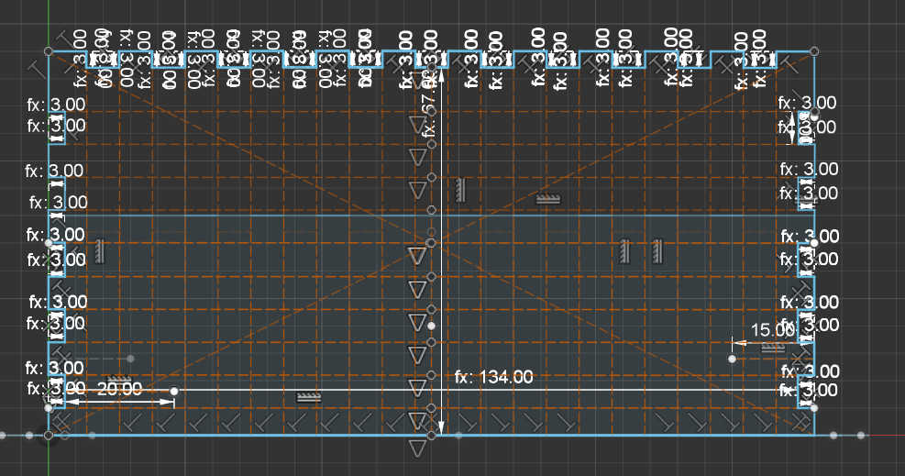Click the leftmost of two right-side vertical constraint icons
Screen dimensions: 905x476
[624, 250]
